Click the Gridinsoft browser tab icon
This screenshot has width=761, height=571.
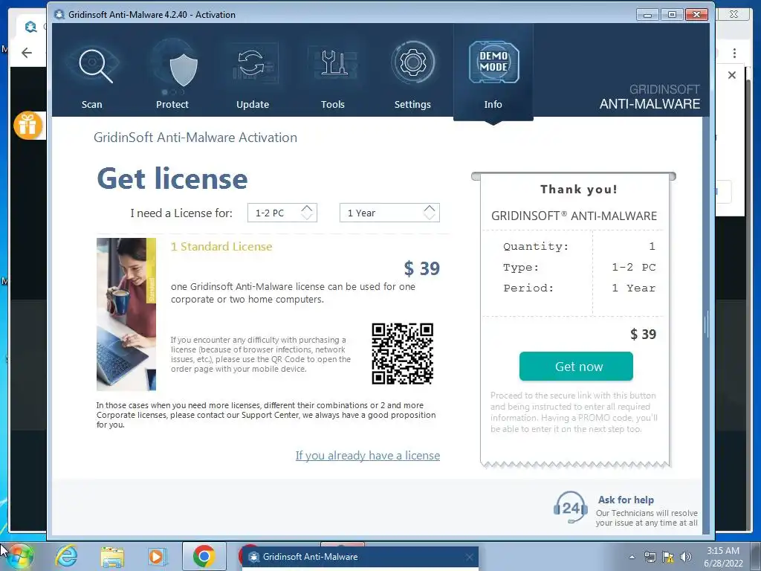[30, 27]
